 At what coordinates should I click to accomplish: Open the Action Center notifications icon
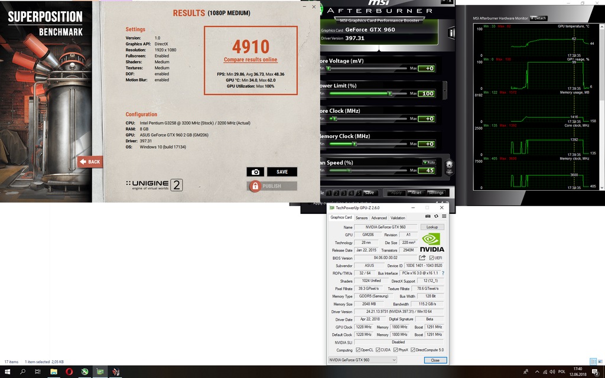click(x=596, y=372)
